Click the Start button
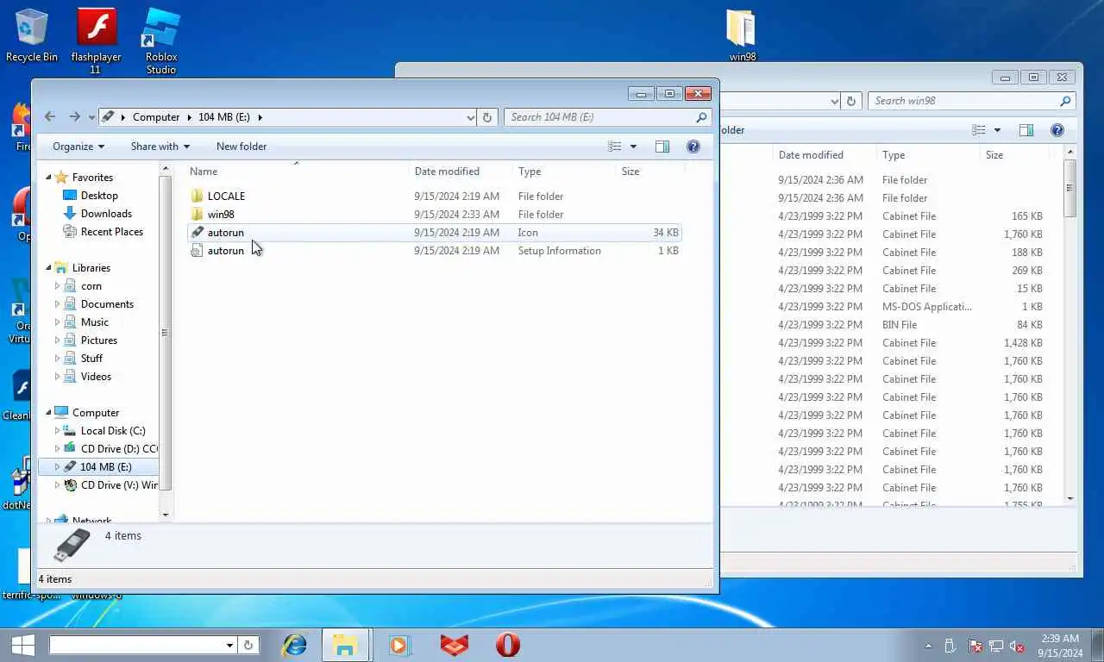 [22, 645]
